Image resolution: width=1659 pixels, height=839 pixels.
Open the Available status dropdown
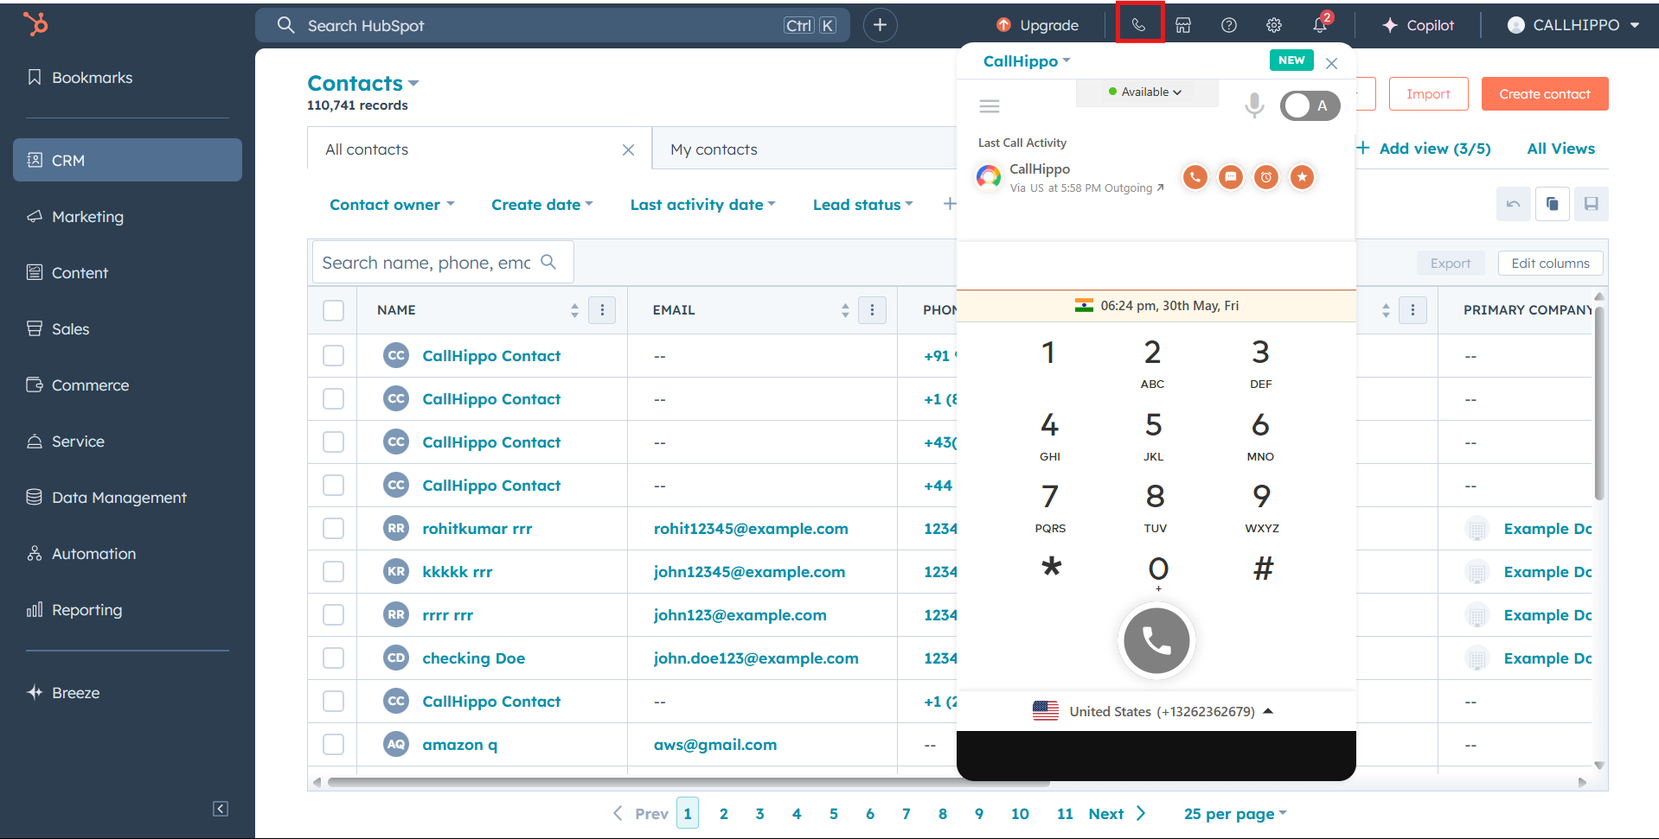pos(1146,92)
